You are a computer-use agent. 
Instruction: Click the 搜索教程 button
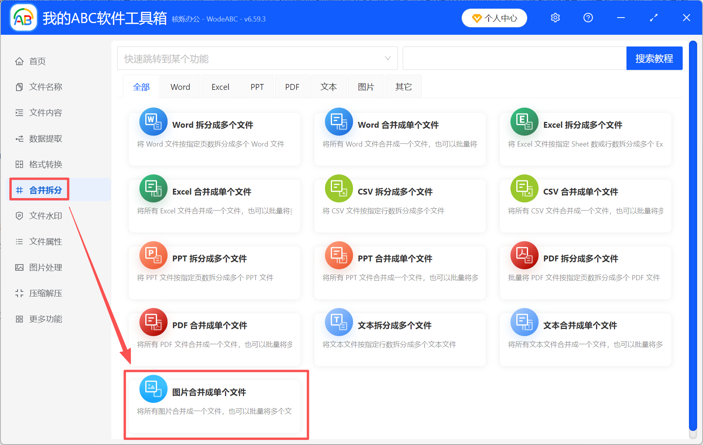pos(654,58)
